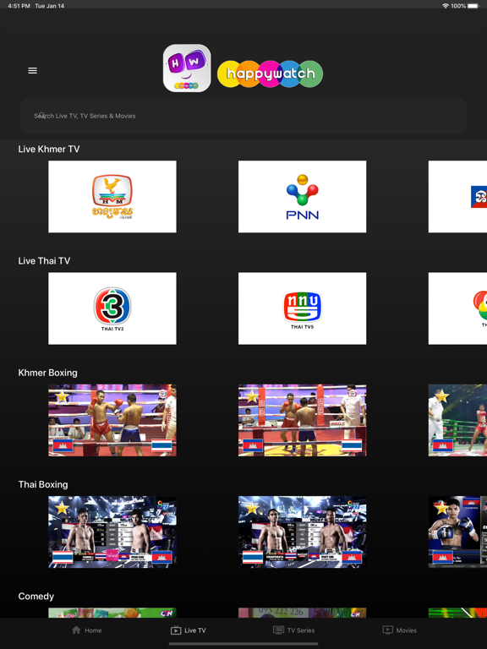Open the second Comedy video
The image size is (487, 649).
pyautogui.click(x=303, y=613)
